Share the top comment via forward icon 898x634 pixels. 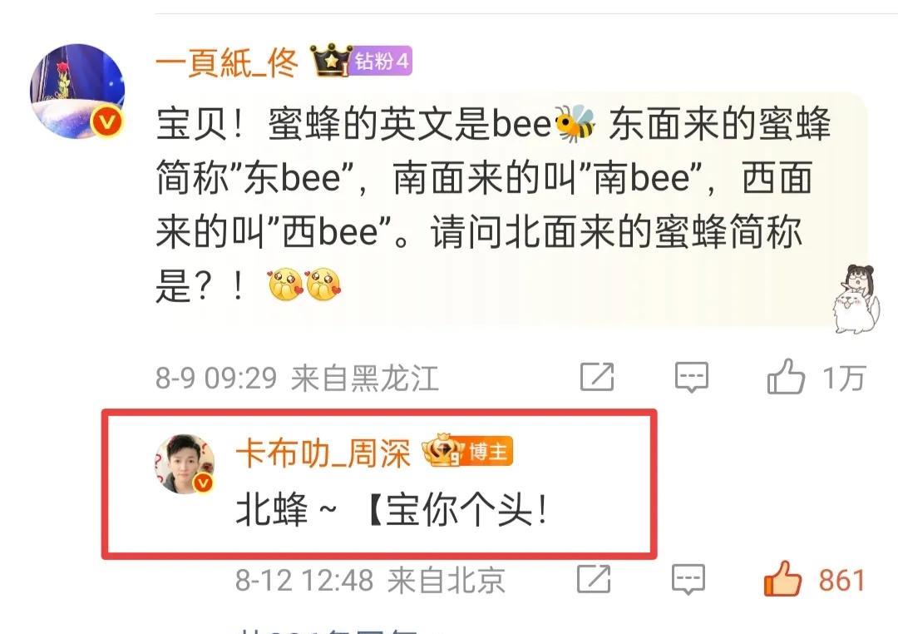597,377
